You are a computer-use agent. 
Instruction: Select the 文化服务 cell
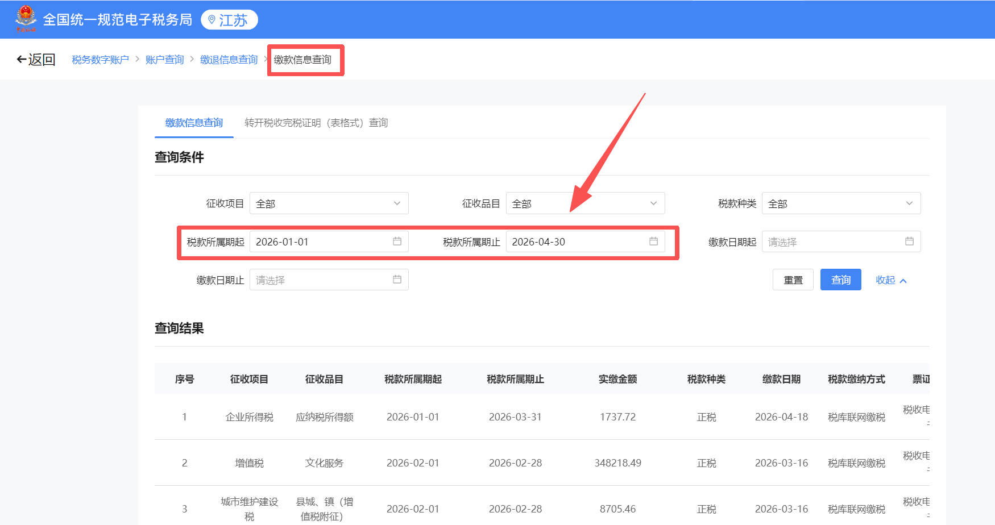click(324, 463)
